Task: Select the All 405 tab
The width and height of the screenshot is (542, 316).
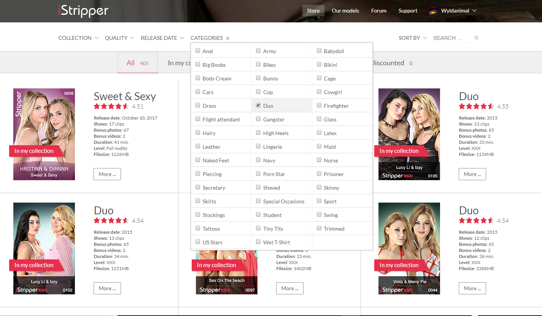Action: pyautogui.click(x=138, y=63)
